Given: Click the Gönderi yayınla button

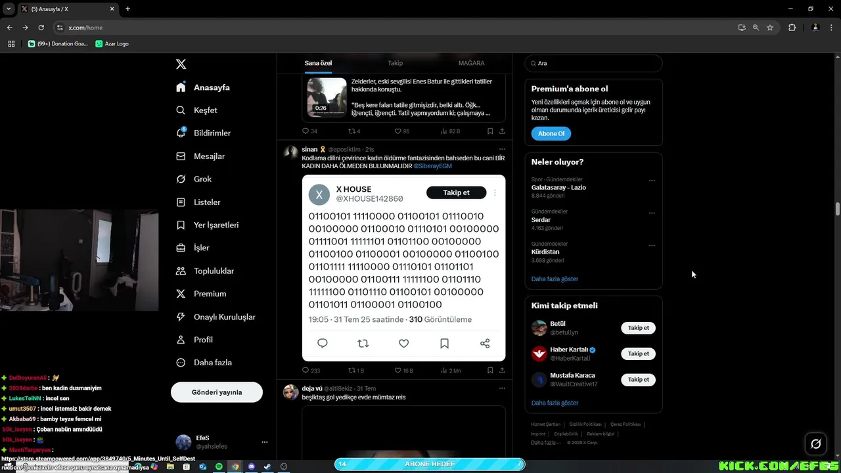Looking at the screenshot, I should (217, 392).
